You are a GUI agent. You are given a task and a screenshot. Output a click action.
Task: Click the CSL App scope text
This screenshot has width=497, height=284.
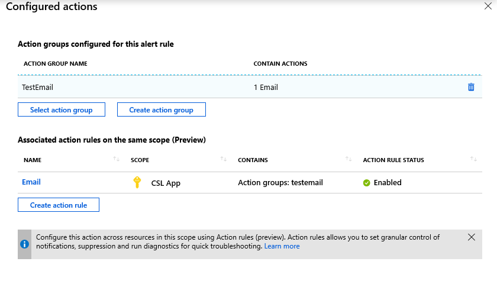166,183
